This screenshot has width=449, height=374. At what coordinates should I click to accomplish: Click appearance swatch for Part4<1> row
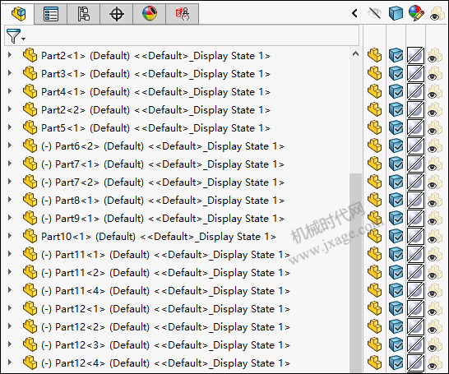click(416, 91)
